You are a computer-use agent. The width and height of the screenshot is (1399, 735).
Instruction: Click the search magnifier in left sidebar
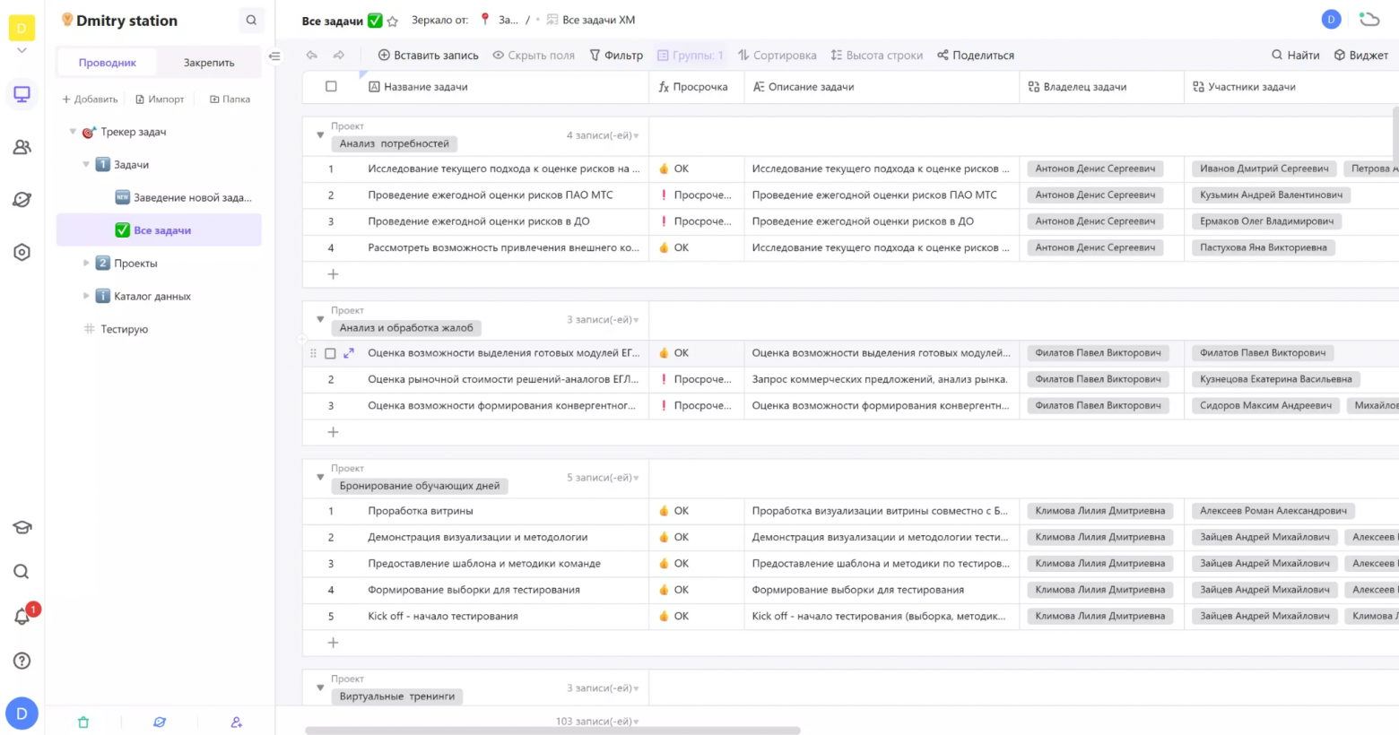(x=22, y=572)
